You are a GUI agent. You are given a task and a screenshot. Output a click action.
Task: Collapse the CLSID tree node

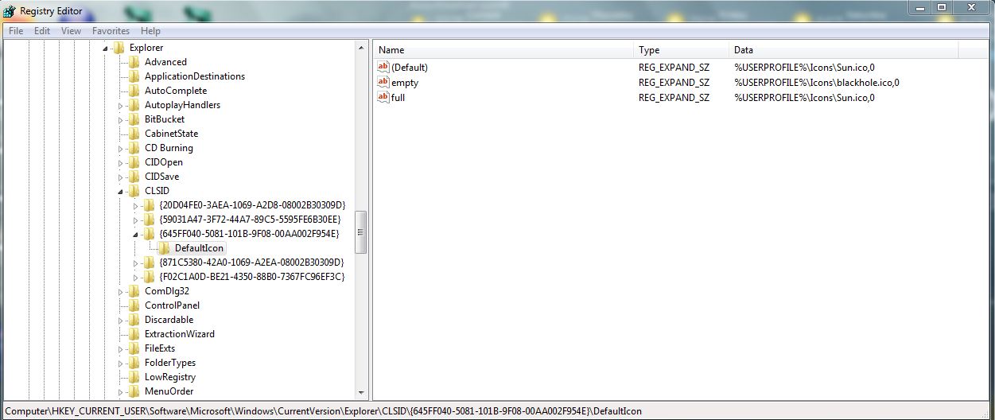click(x=122, y=192)
